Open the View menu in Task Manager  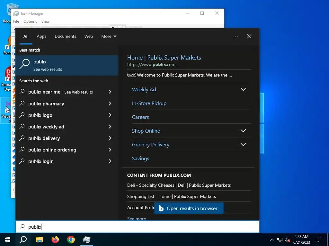(x=45, y=21)
